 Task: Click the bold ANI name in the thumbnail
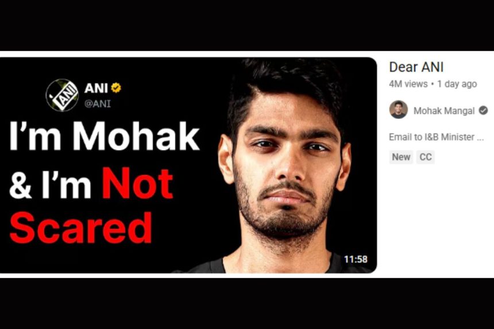96,88
